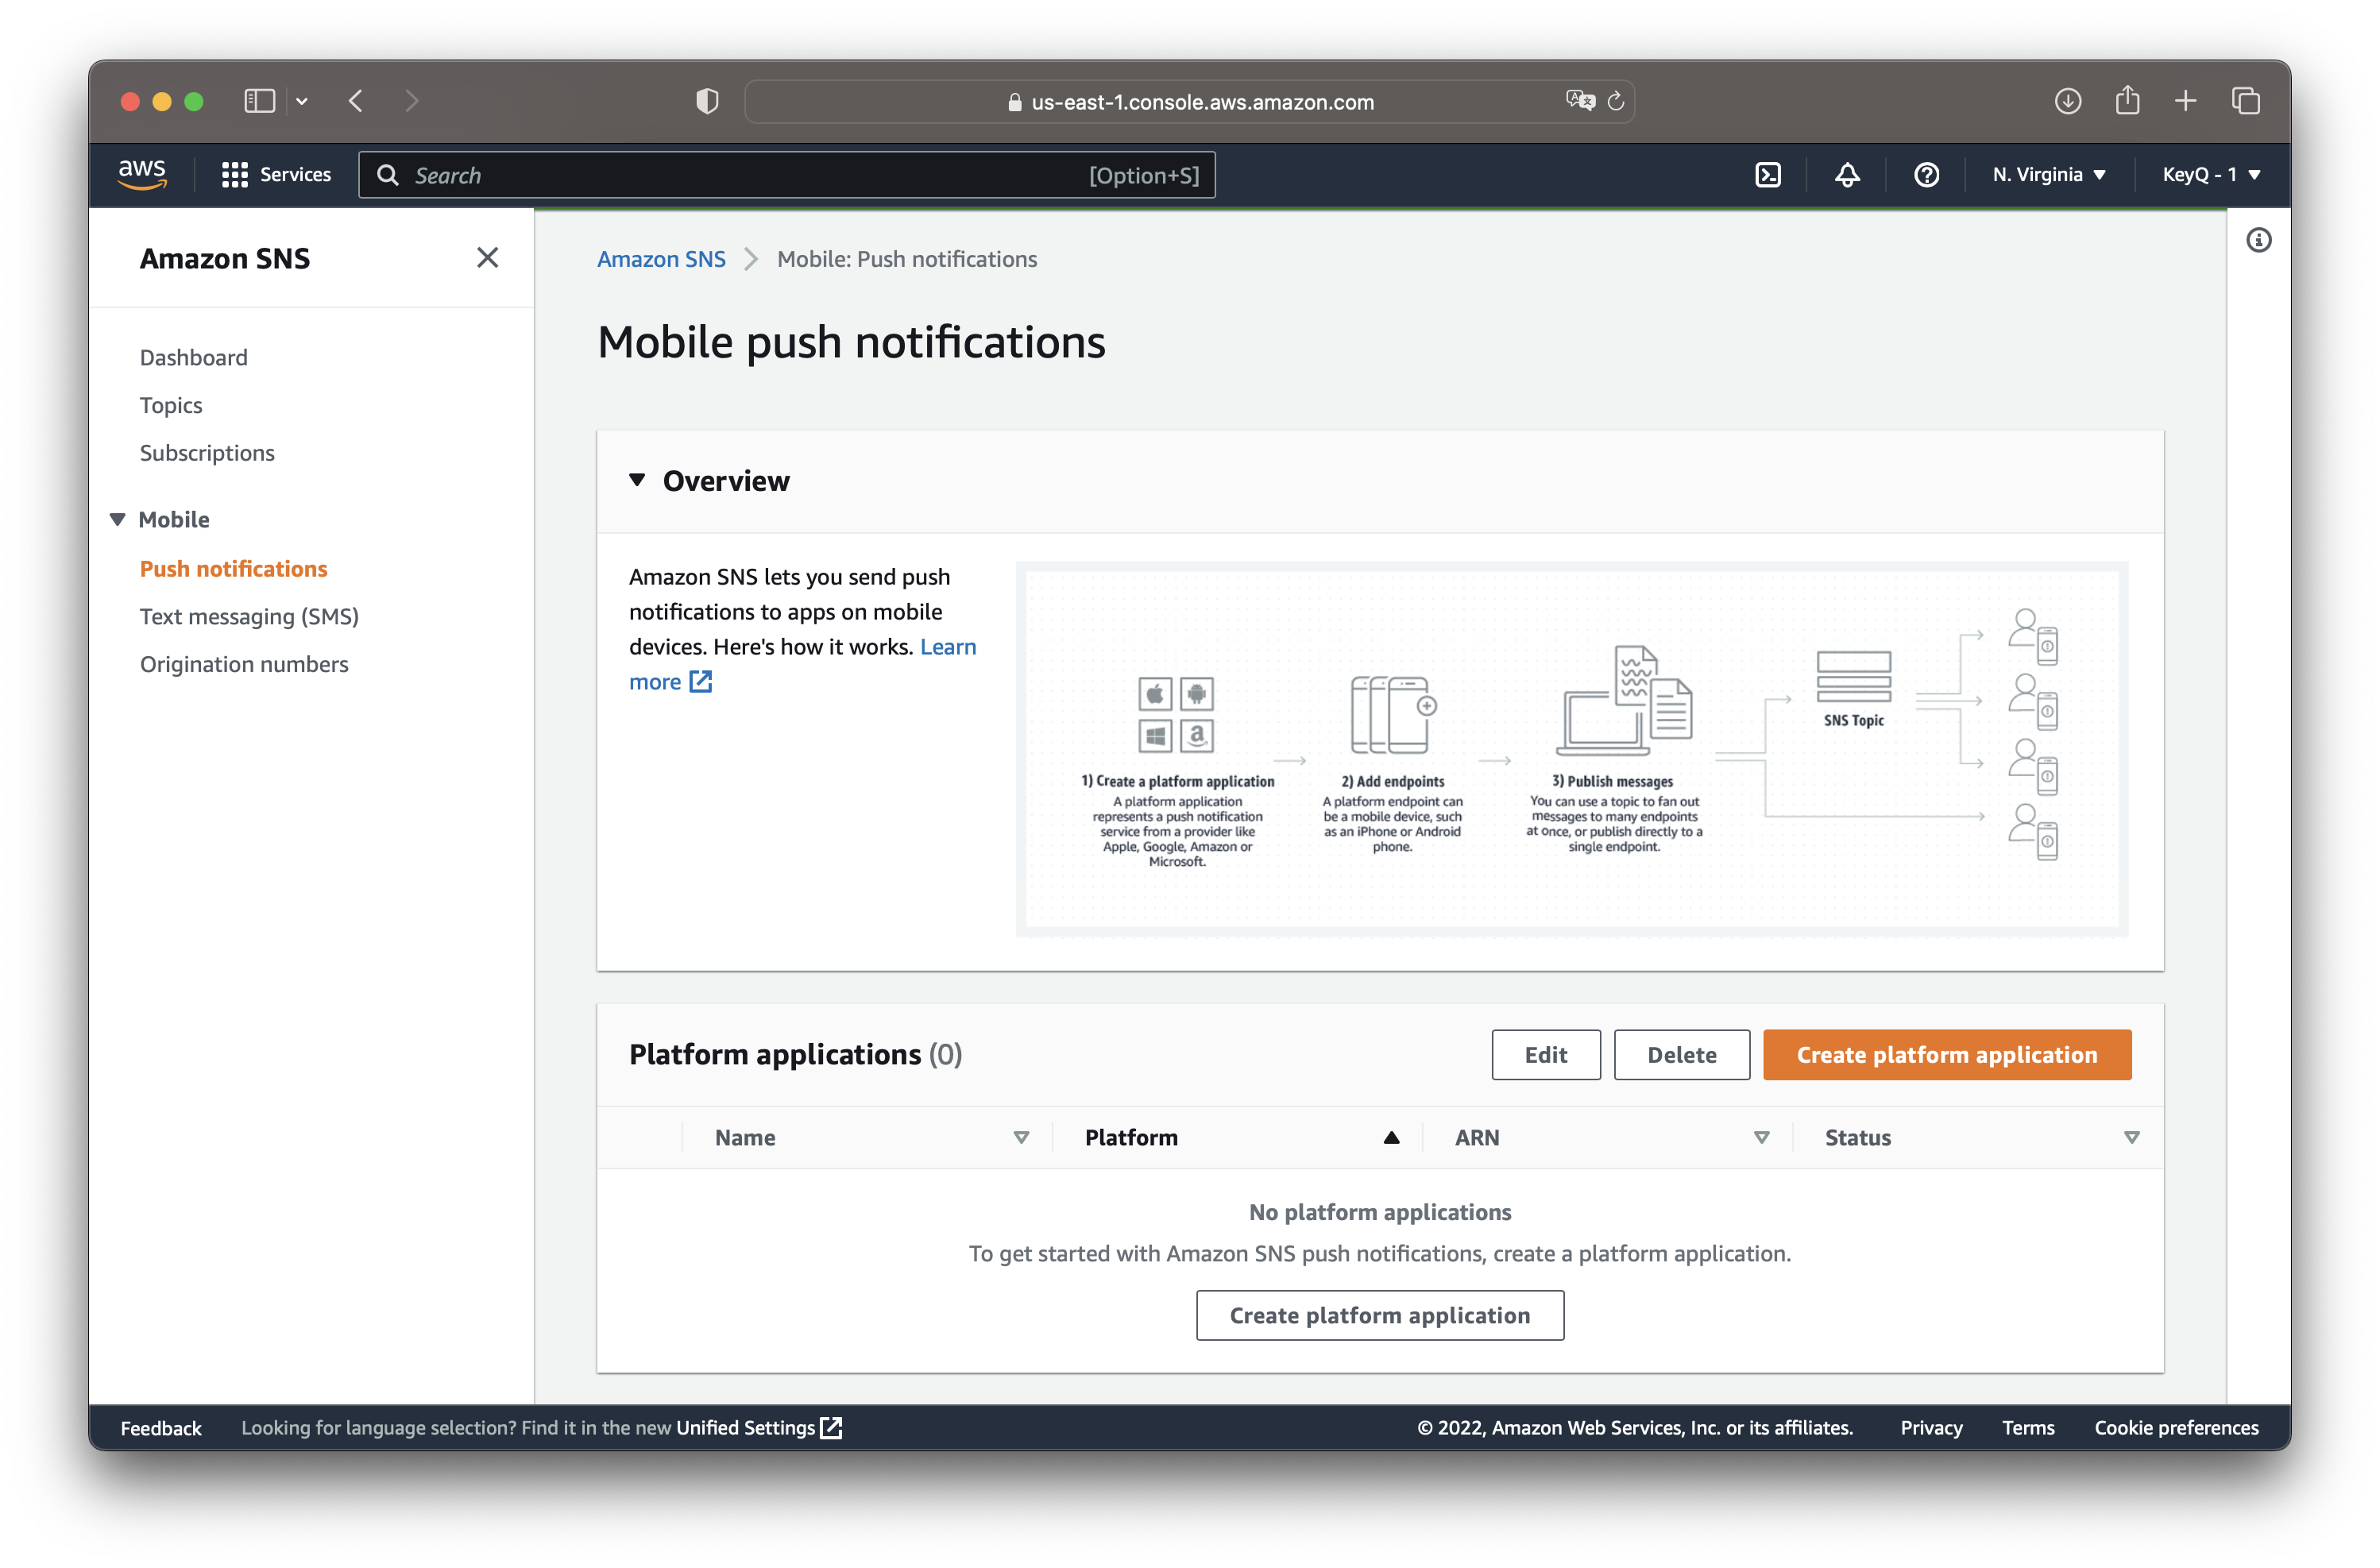Click the AWS logo to go home
Viewport: 2380px width, 1568px height.
coord(142,173)
